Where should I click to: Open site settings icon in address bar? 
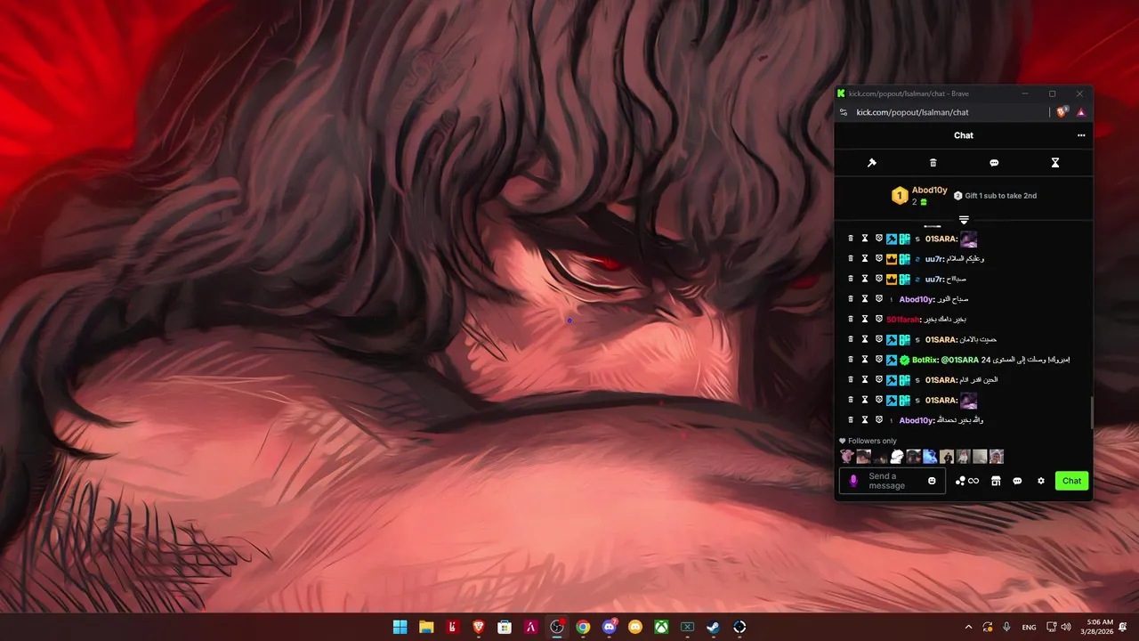click(844, 112)
